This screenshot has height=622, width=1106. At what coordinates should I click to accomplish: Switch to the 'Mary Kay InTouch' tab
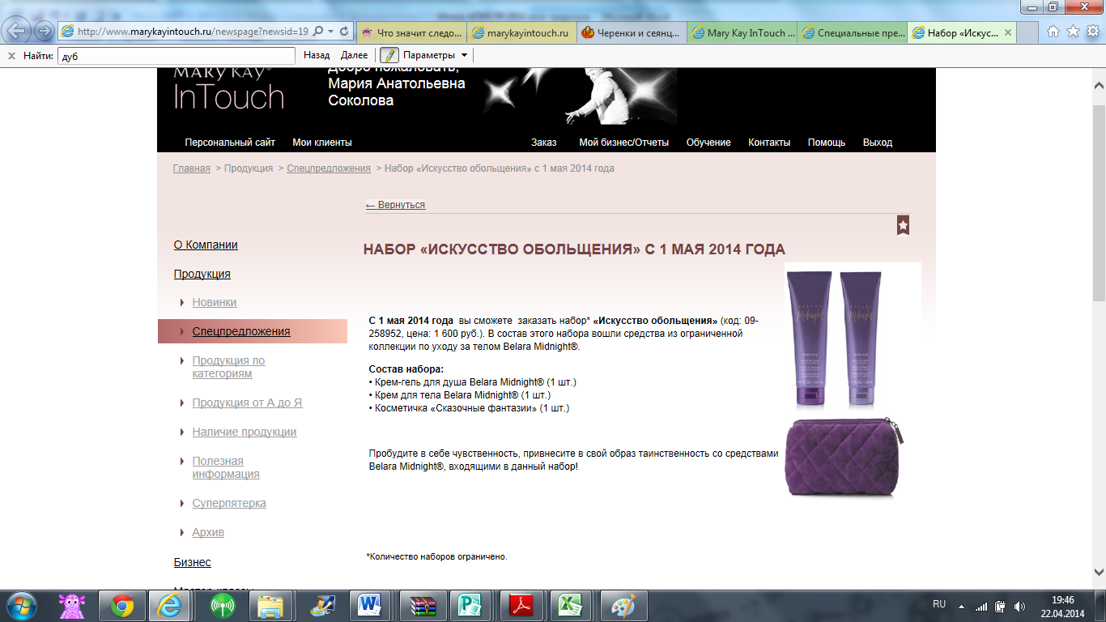(743, 32)
